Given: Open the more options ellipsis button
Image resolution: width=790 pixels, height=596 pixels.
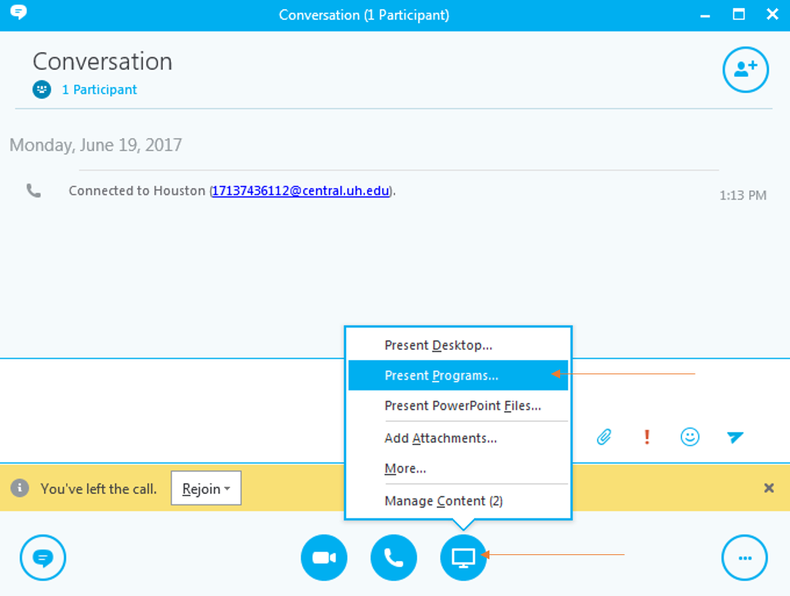Looking at the screenshot, I should pyautogui.click(x=745, y=557).
